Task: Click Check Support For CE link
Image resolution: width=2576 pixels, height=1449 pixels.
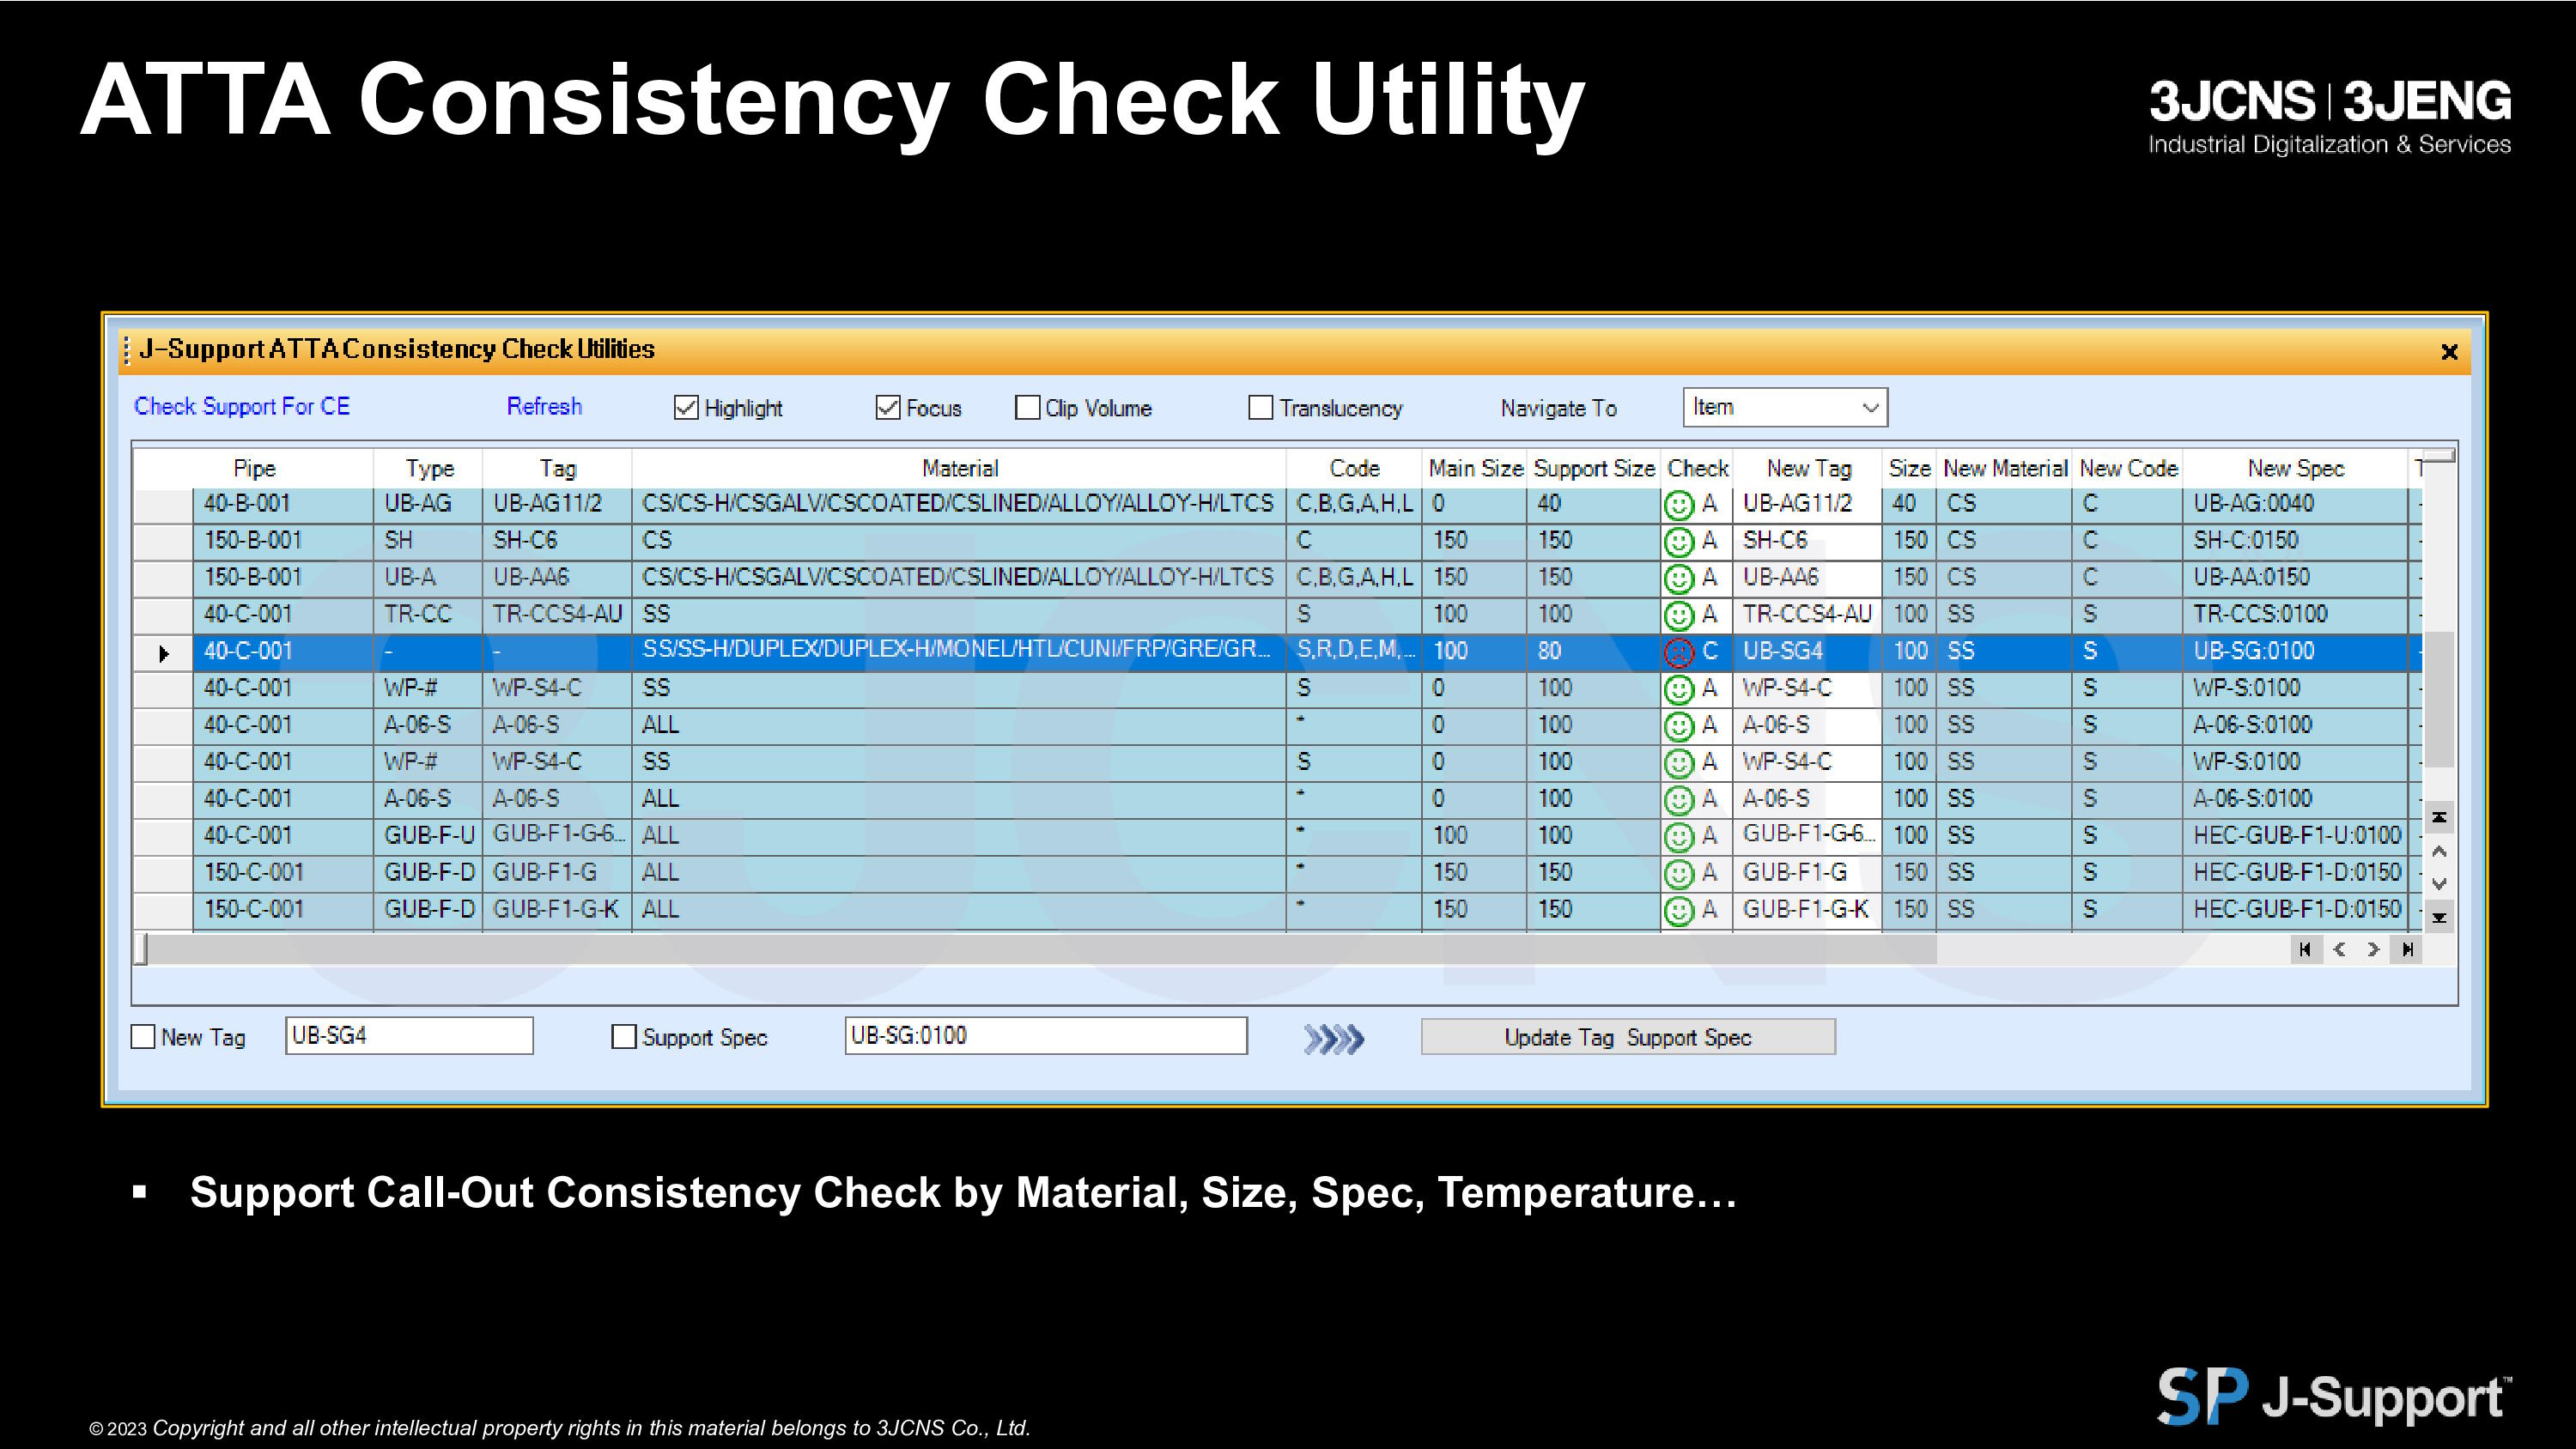Action: click(x=242, y=406)
